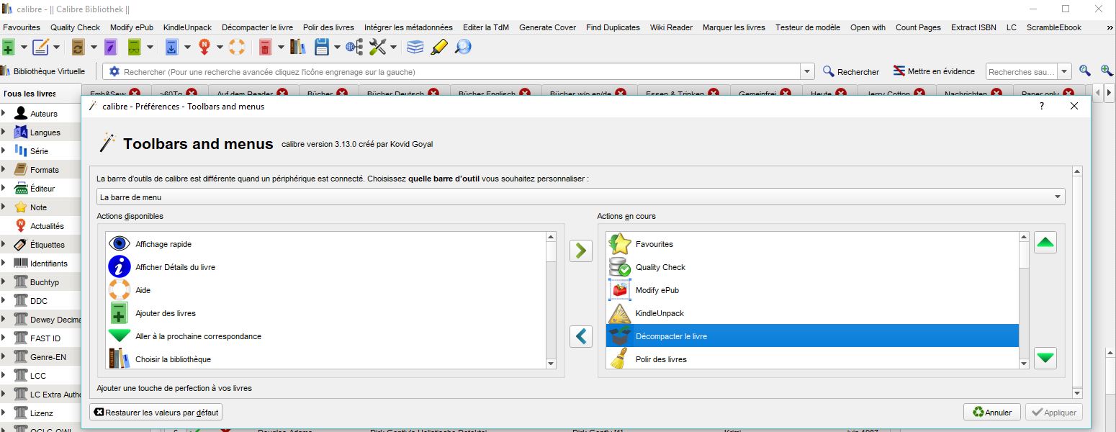Viewport: 1116px width, 432px height.
Task: Click the library bookshelf toolbar icon
Action: [x=298, y=48]
